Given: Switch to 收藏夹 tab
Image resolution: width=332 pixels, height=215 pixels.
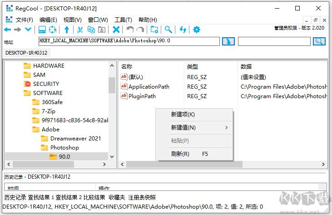Looking at the screenshot, I should point(117,198).
